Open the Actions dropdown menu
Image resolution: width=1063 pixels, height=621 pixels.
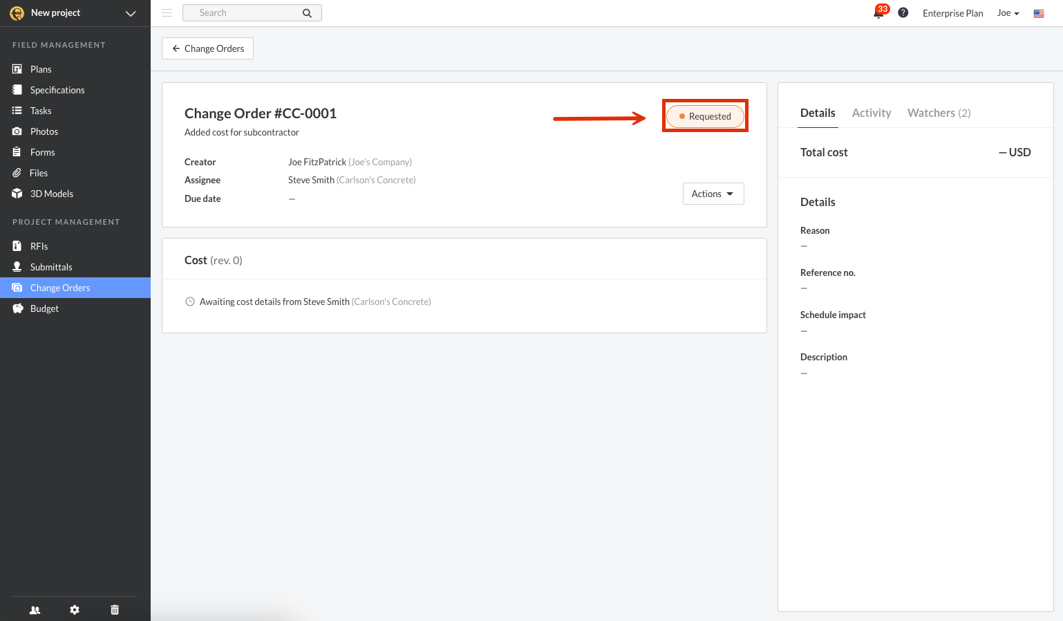pyautogui.click(x=713, y=194)
